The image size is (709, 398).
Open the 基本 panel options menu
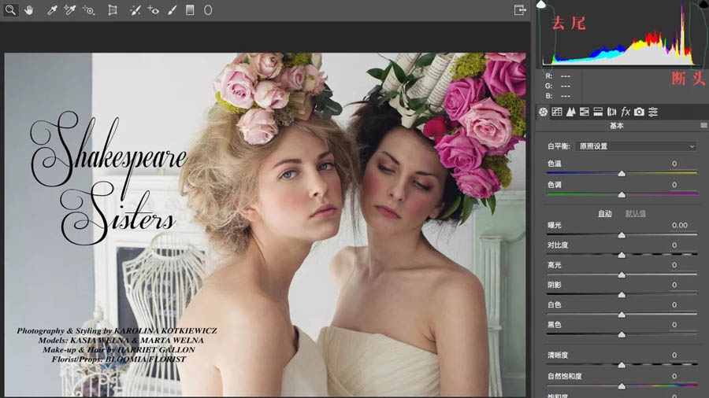[703, 126]
